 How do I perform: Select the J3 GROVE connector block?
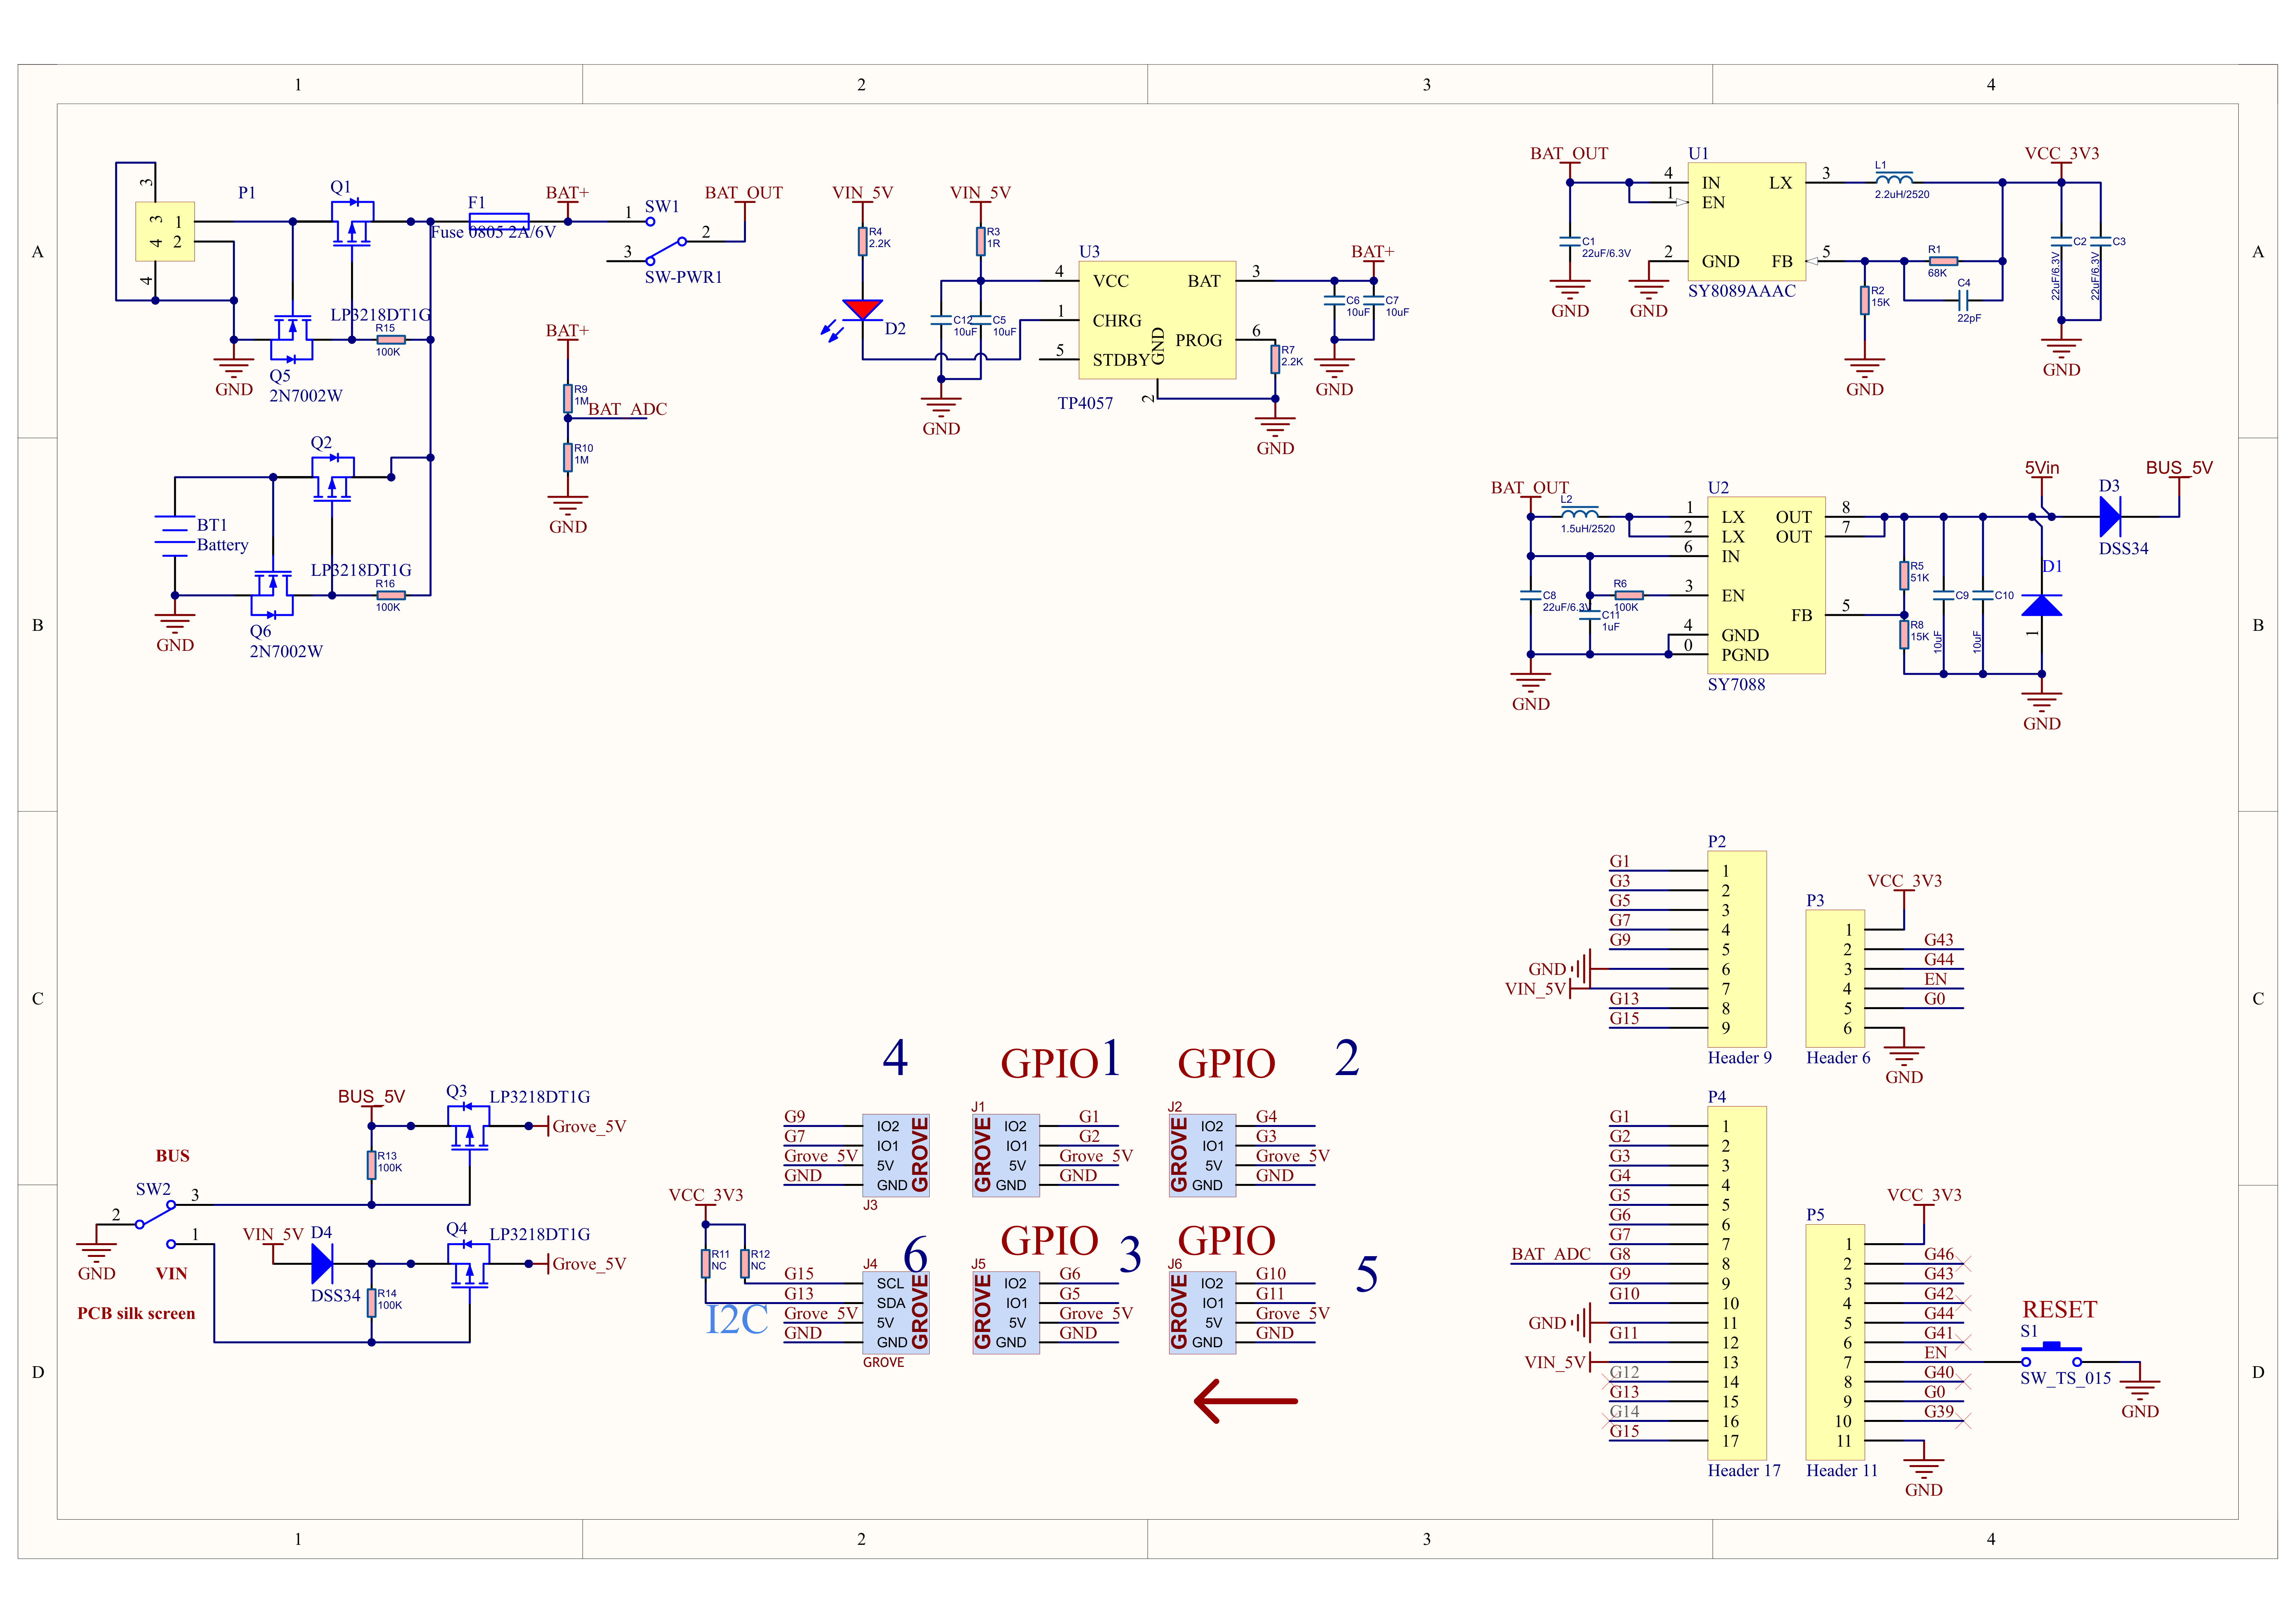pos(896,1156)
